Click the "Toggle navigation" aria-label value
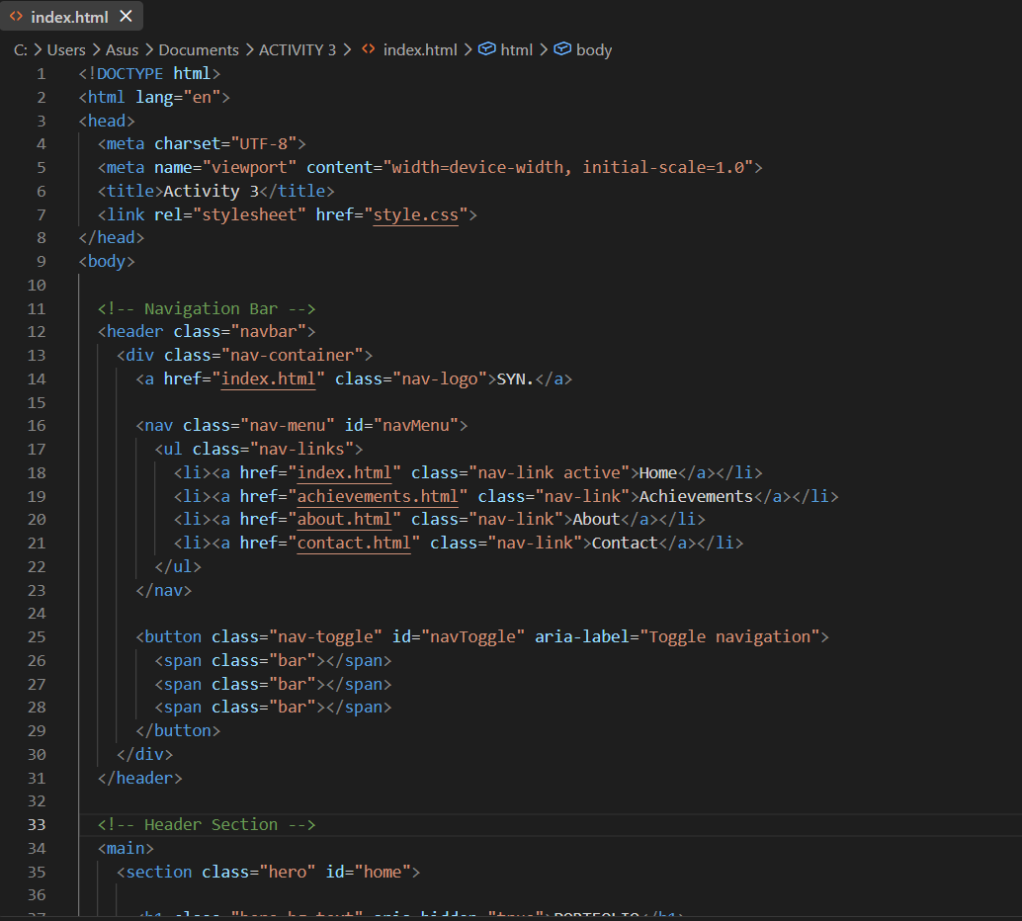 click(x=730, y=636)
